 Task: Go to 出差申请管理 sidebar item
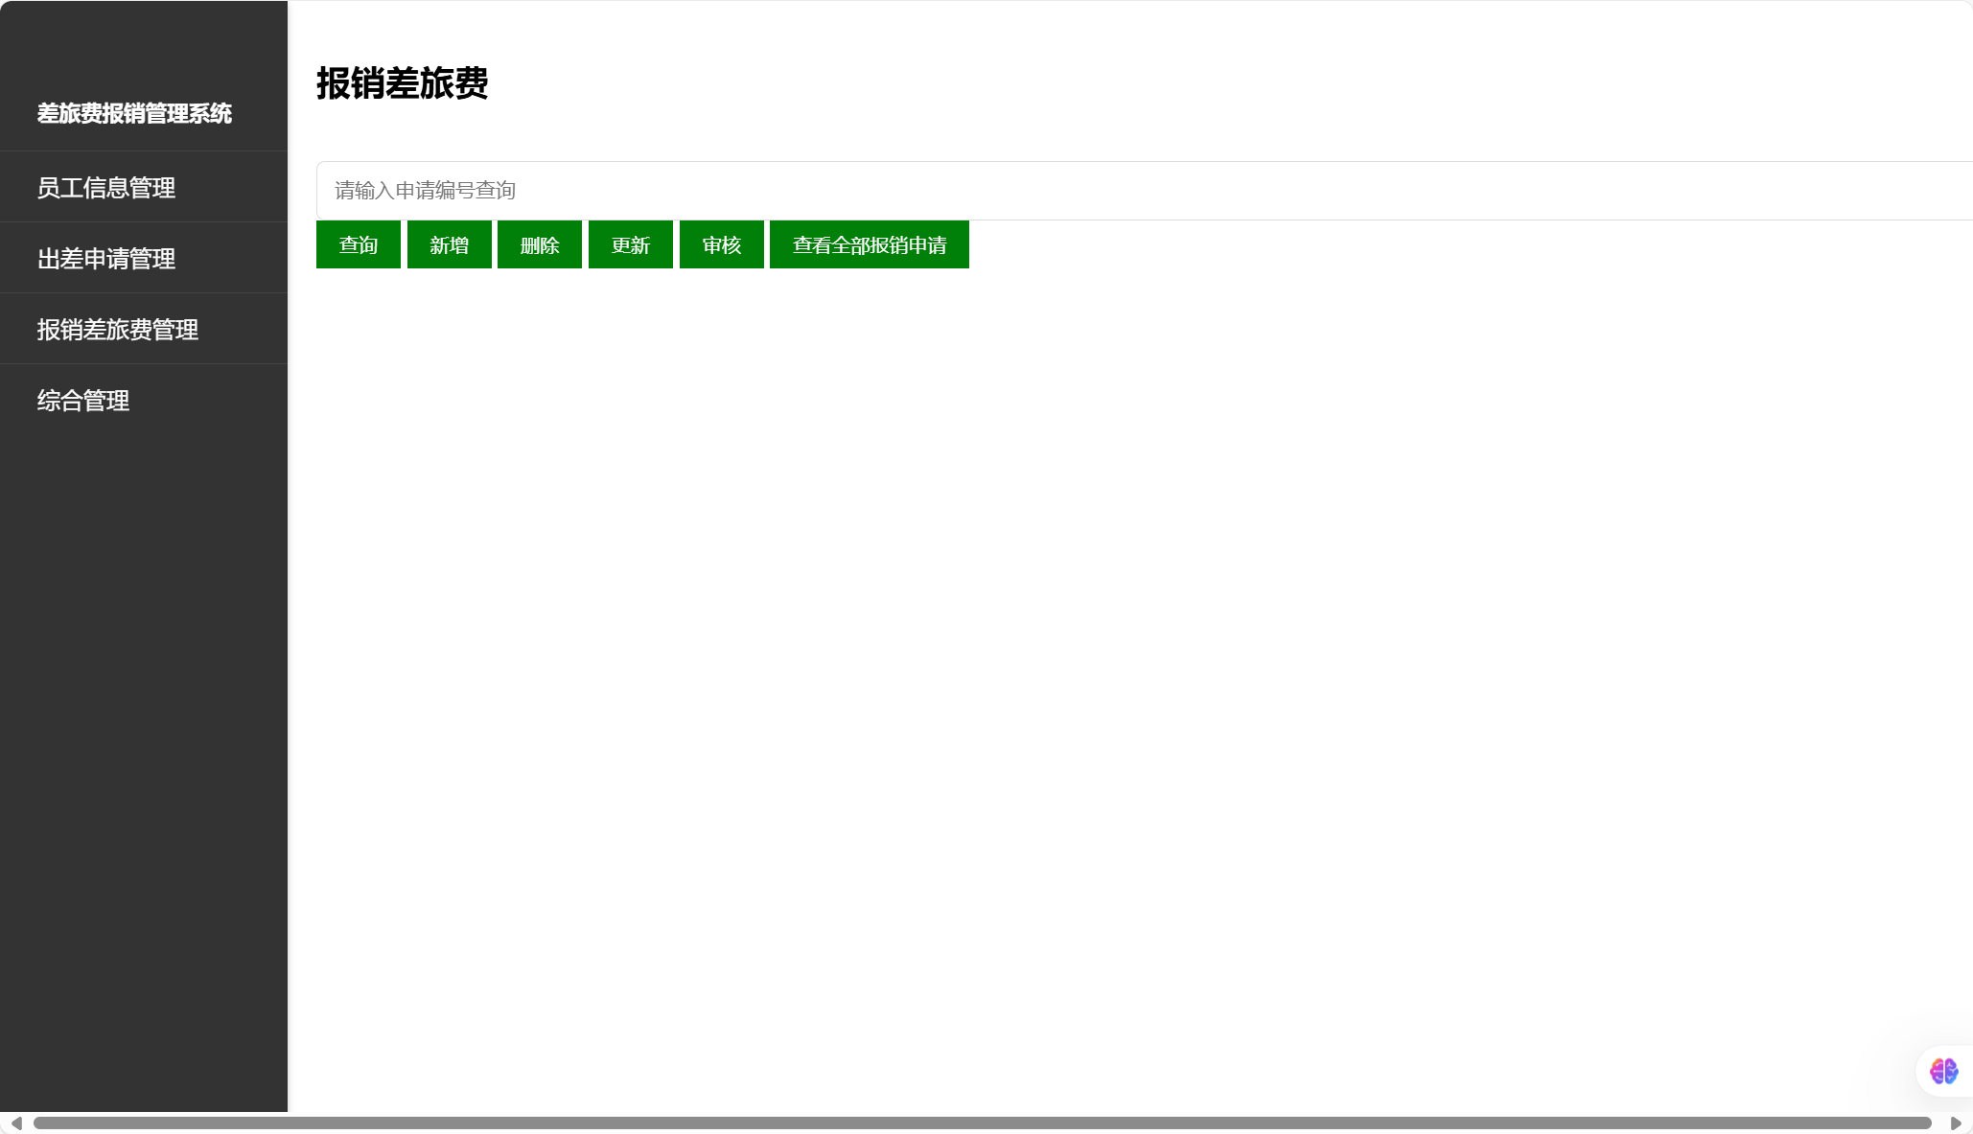click(106, 259)
